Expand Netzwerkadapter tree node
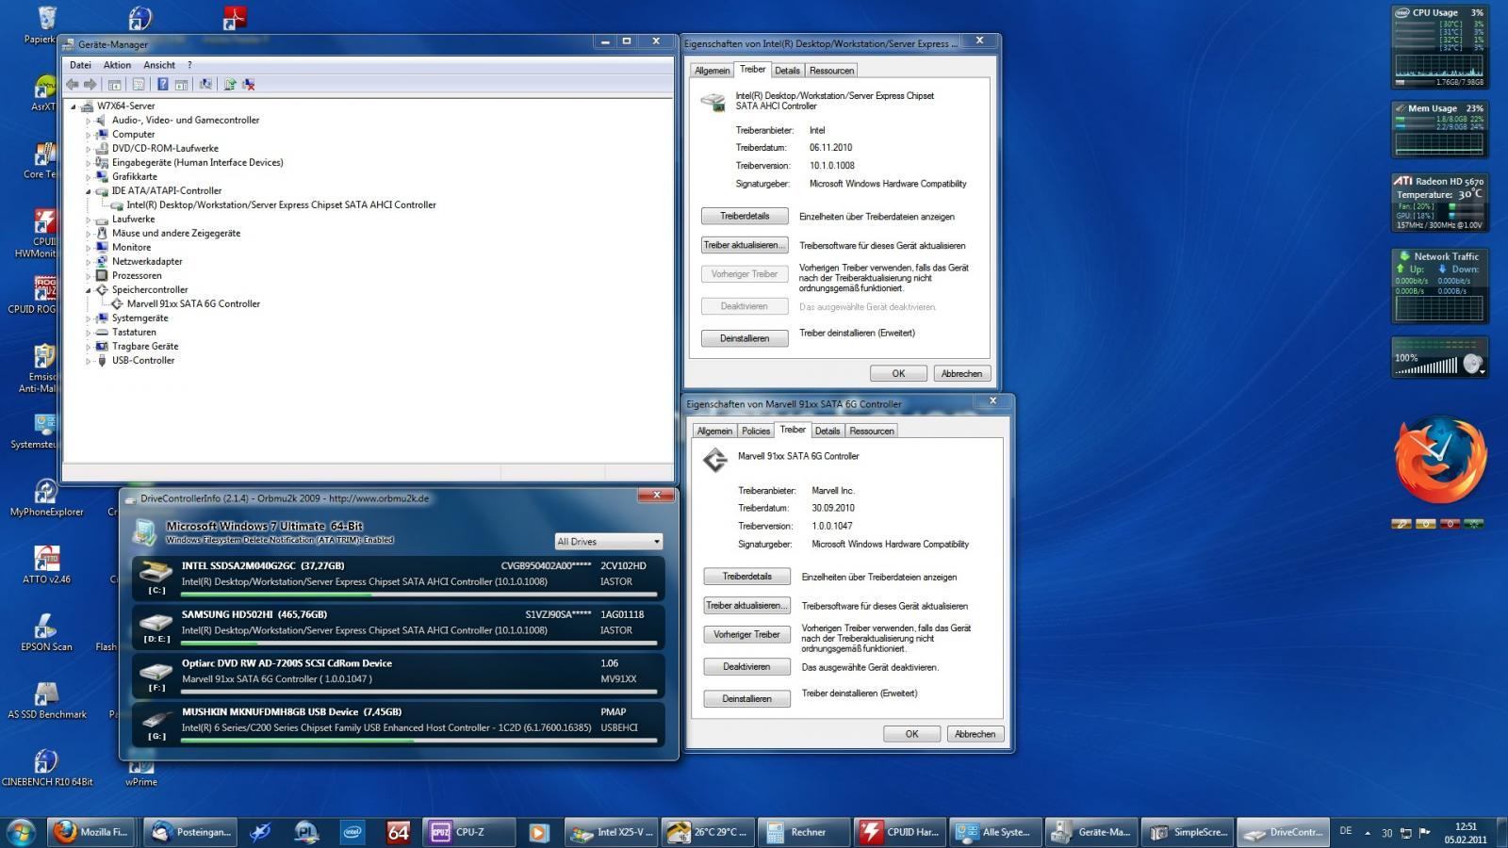The height and width of the screenshot is (848, 1508). [89, 262]
